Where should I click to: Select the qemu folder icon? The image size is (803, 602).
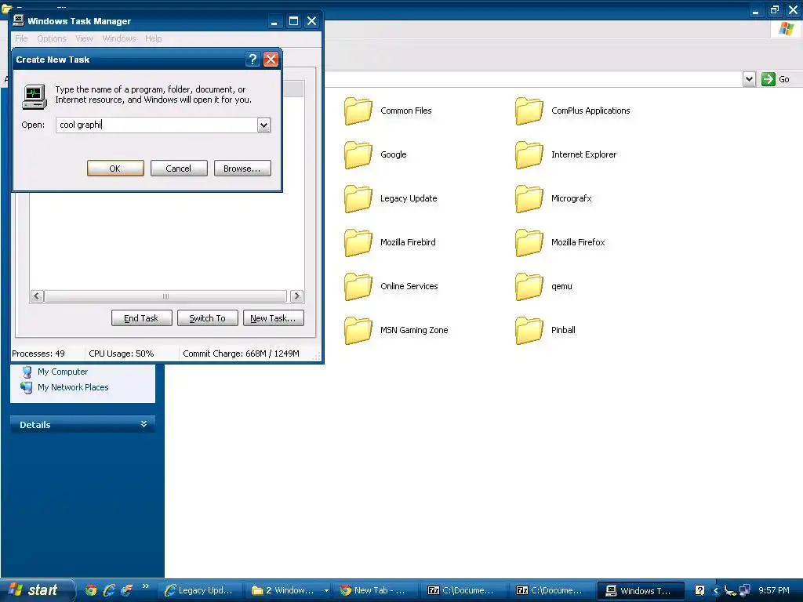(x=529, y=287)
